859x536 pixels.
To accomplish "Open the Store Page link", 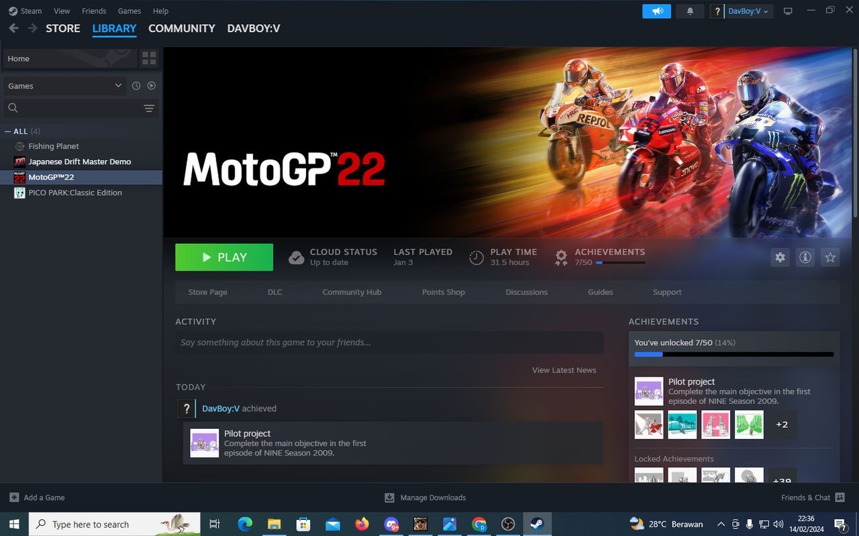I will click(207, 292).
